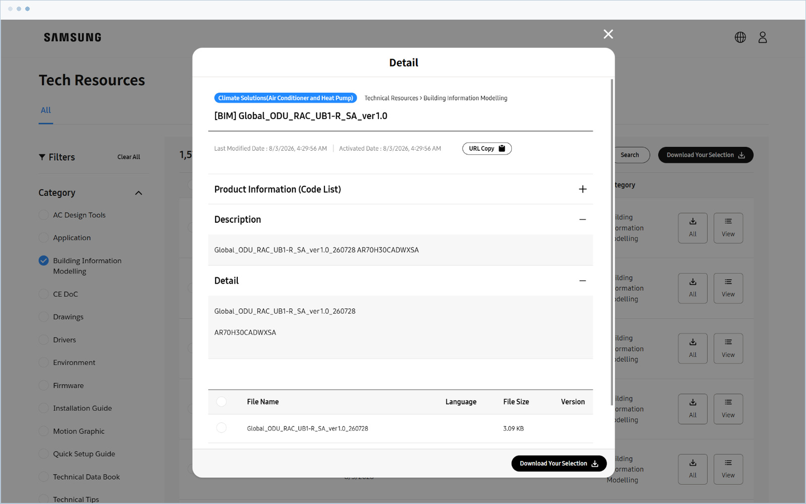The image size is (806, 504).
Task: Click View list icon in second result row
Action: pyautogui.click(x=728, y=288)
